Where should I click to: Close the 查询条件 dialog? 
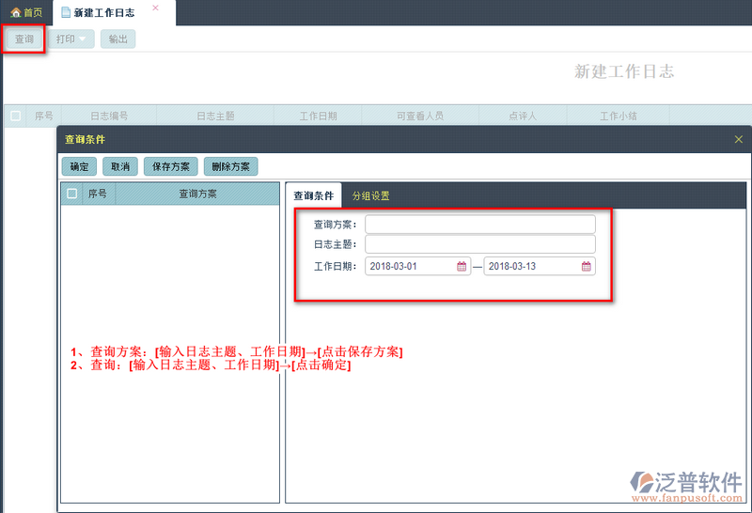click(x=739, y=139)
